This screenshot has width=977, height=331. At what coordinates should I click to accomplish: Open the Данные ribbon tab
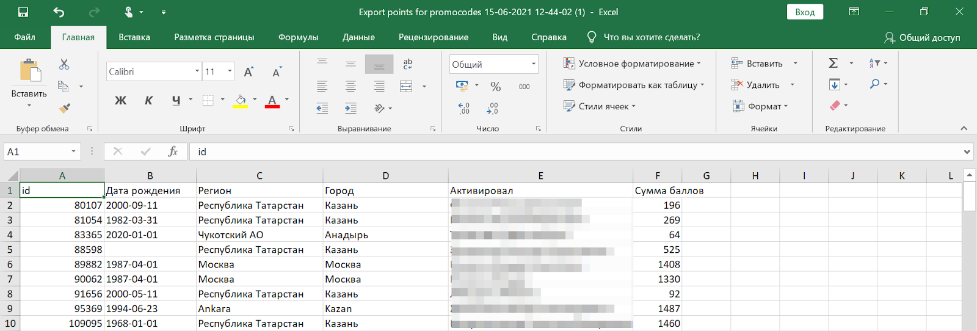click(x=358, y=37)
